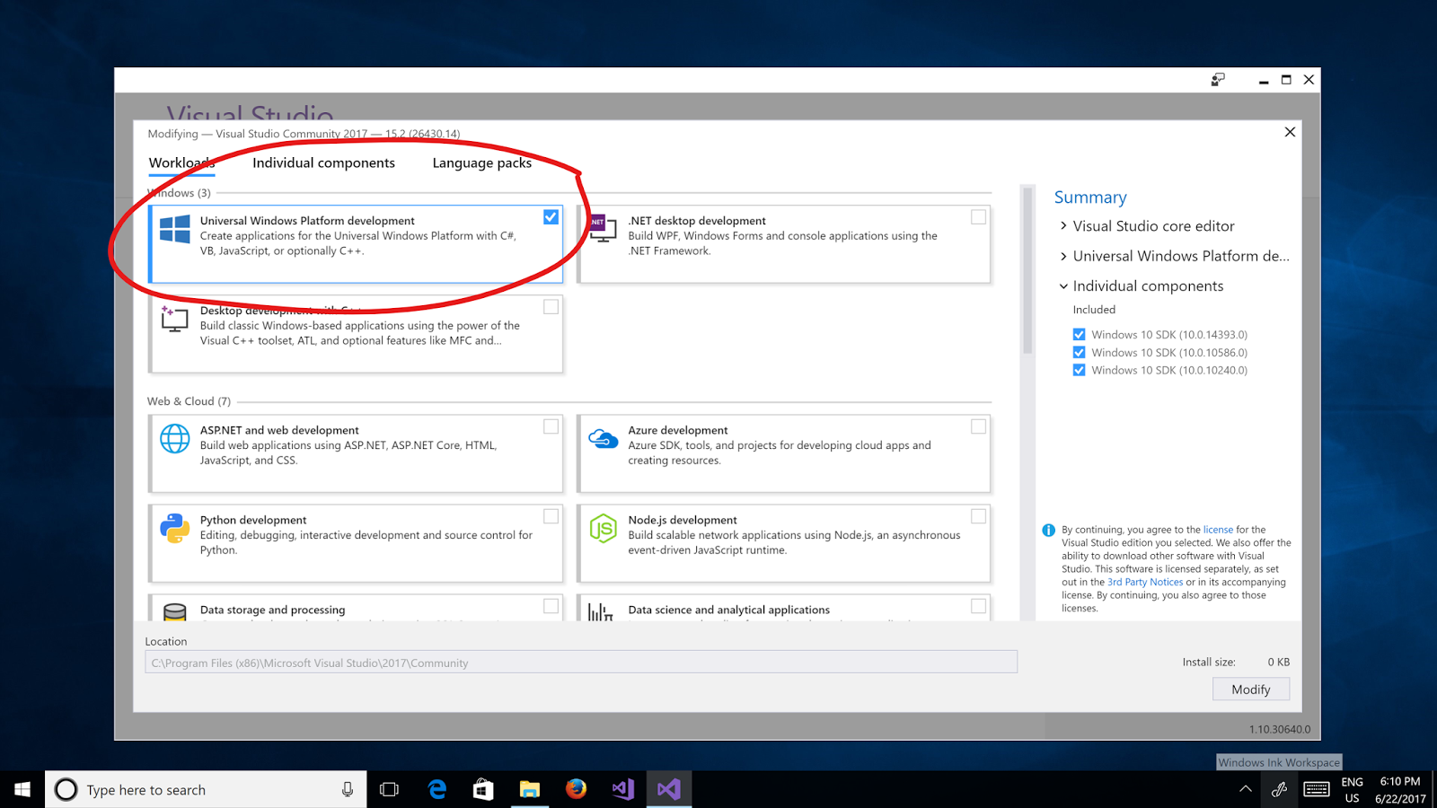The height and width of the screenshot is (808, 1437).
Task: Select the Azure development cloud icon
Action: pyautogui.click(x=603, y=437)
